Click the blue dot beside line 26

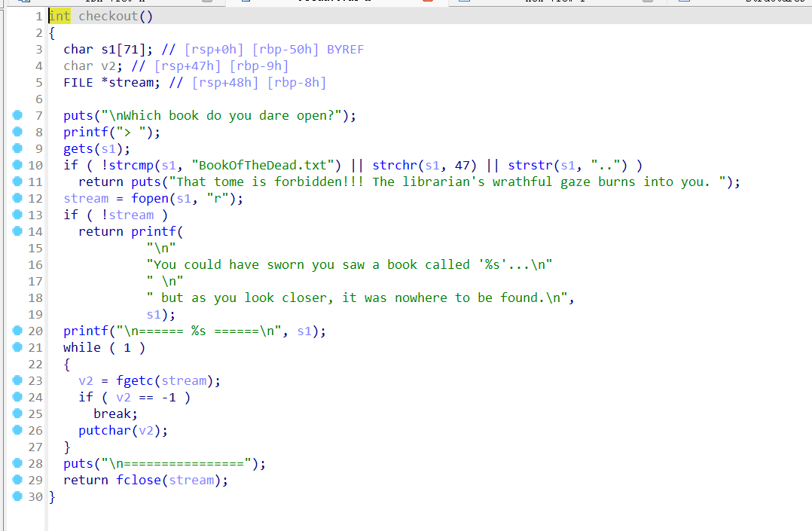[17, 430]
